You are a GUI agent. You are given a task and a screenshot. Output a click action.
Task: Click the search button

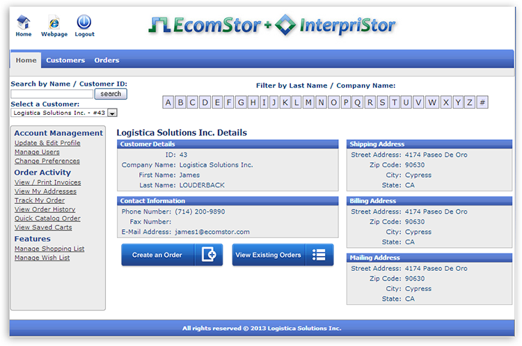[x=111, y=94]
